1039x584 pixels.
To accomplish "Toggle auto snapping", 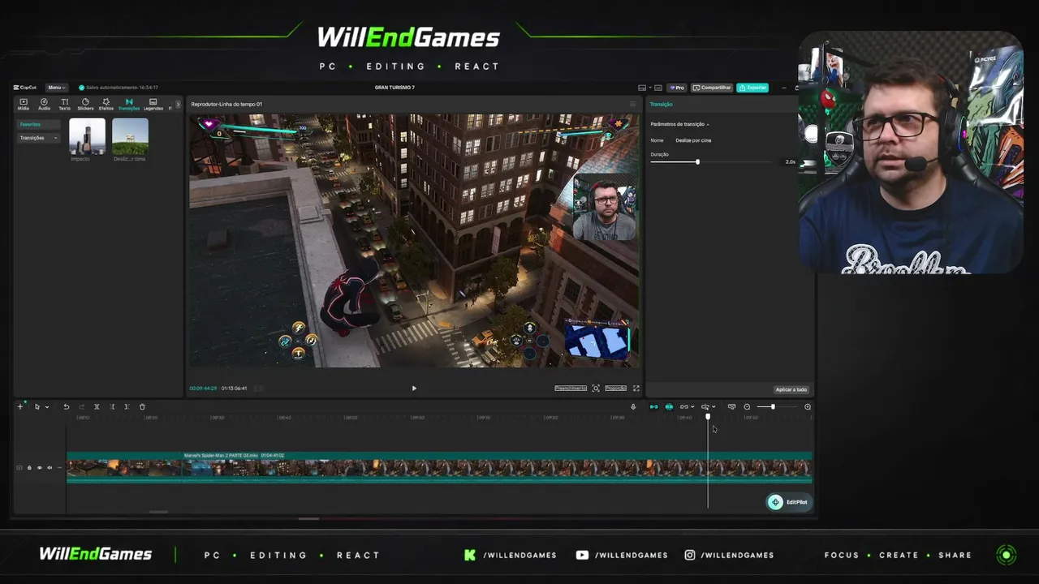I will pyautogui.click(x=669, y=407).
